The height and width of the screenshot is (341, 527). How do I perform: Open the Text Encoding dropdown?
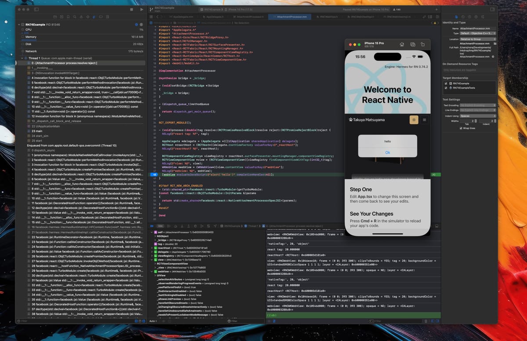pyautogui.click(x=478, y=105)
